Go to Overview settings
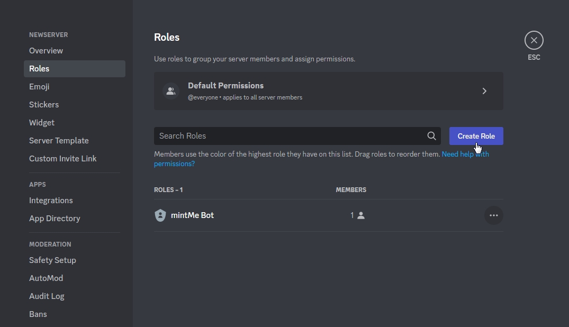This screenshot has width=569, height=327. [46, 51]
